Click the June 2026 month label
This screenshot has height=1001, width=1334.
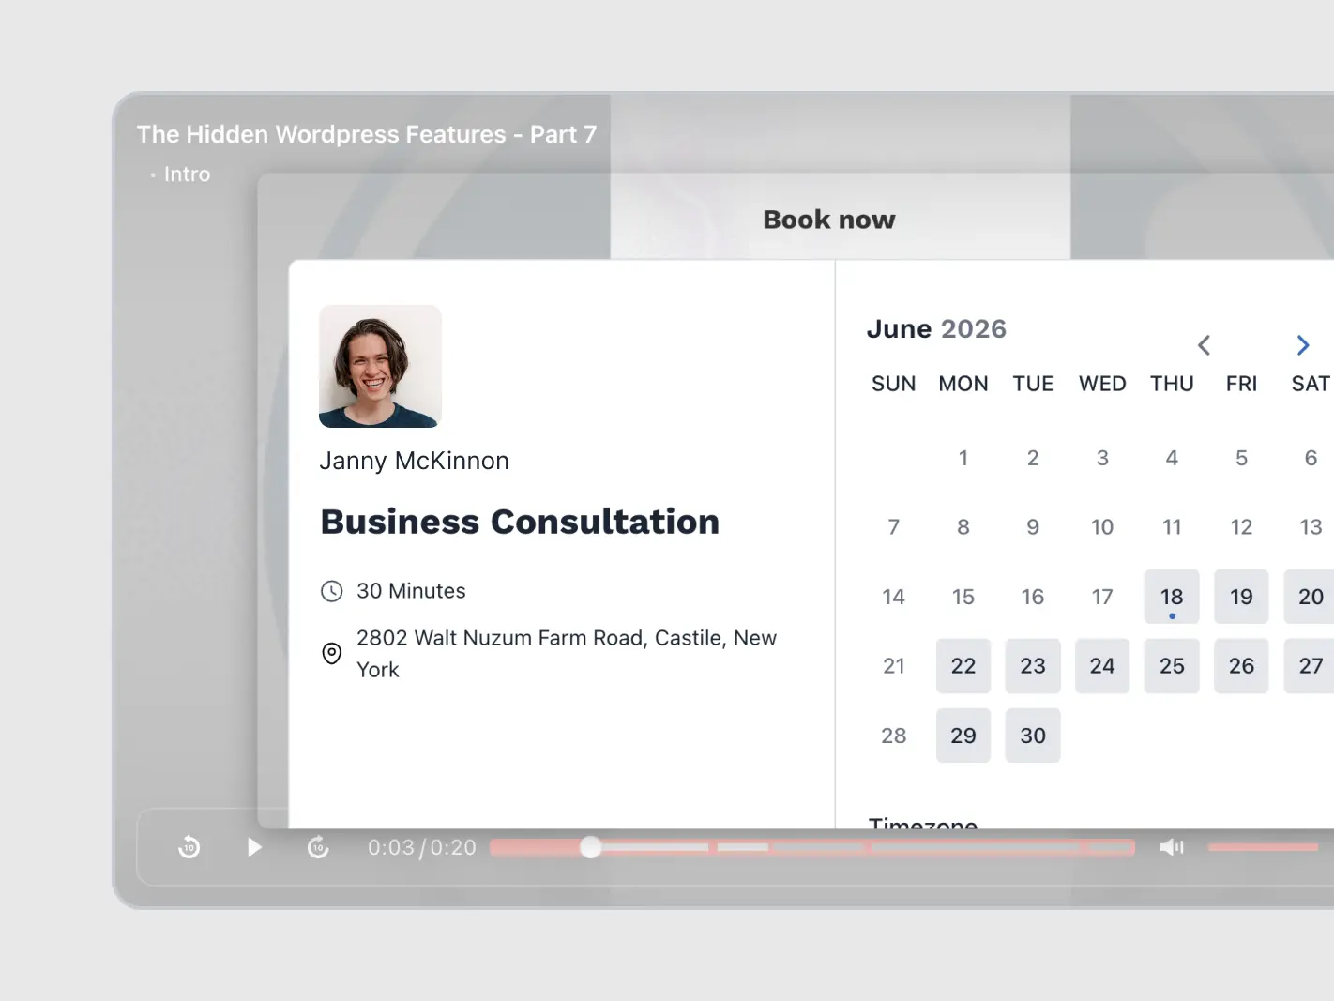pyautogui.click(x=936, y=329)
